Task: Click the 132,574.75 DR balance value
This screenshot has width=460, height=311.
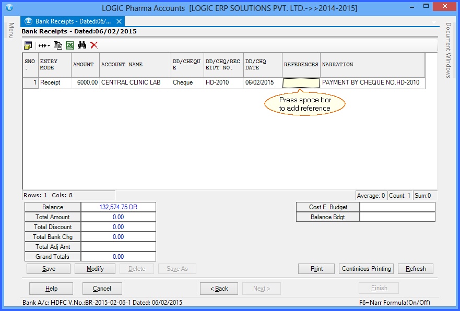Action: pos(118,207)
